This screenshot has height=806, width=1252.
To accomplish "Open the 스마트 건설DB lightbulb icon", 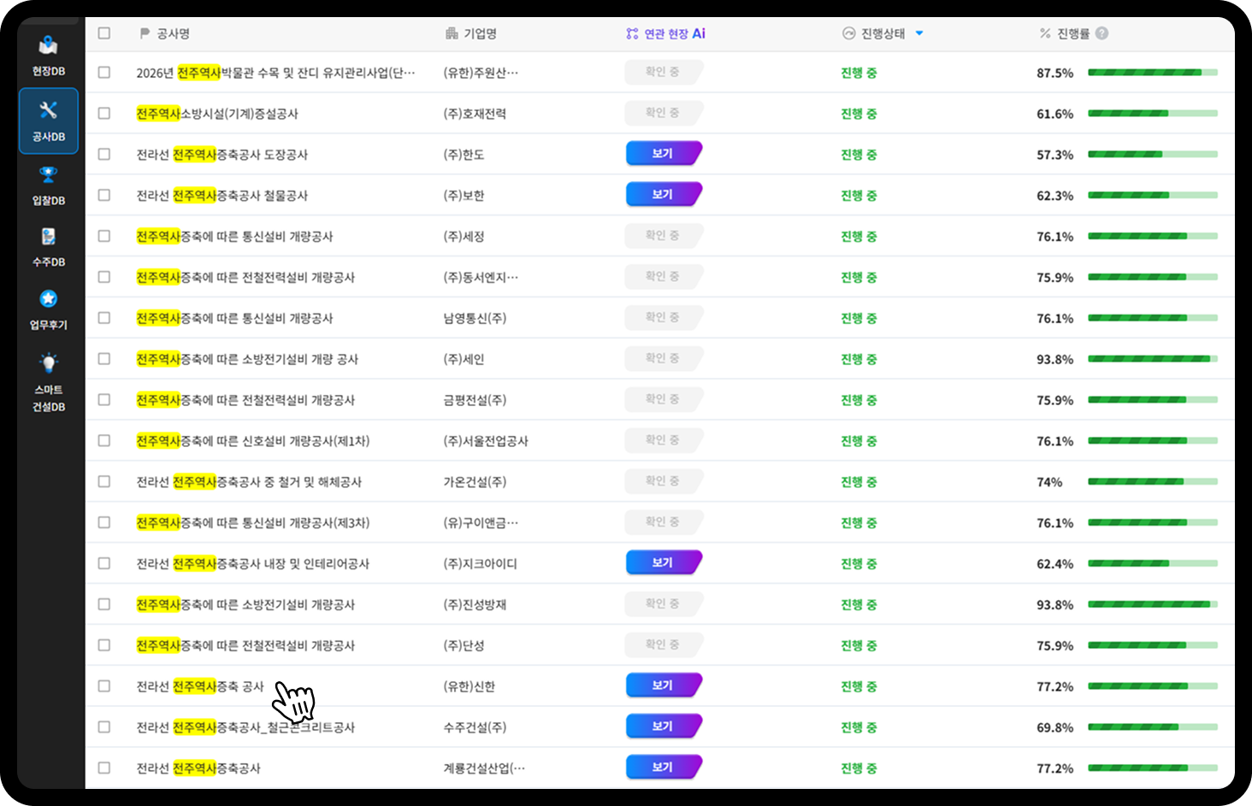I will click(49, 363).
